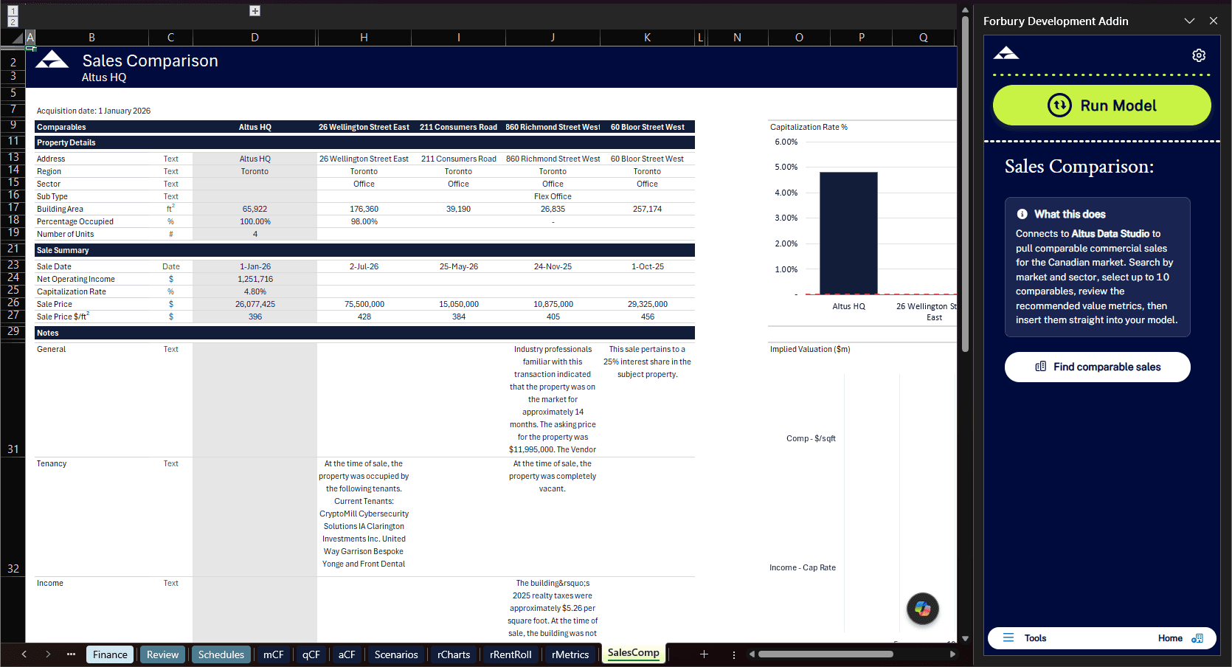Viewport: 1232px width, 667px height.
Task: Add a new sheet with the plus icon
Action: [704, 654]
